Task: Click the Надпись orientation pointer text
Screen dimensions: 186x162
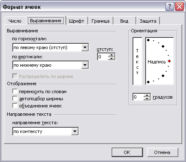Action: coord(156,62)
